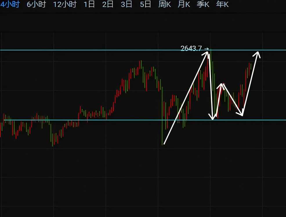Switch to the 季K quarterly view
The width and height of the screenshot is (286, 217).
203,5
